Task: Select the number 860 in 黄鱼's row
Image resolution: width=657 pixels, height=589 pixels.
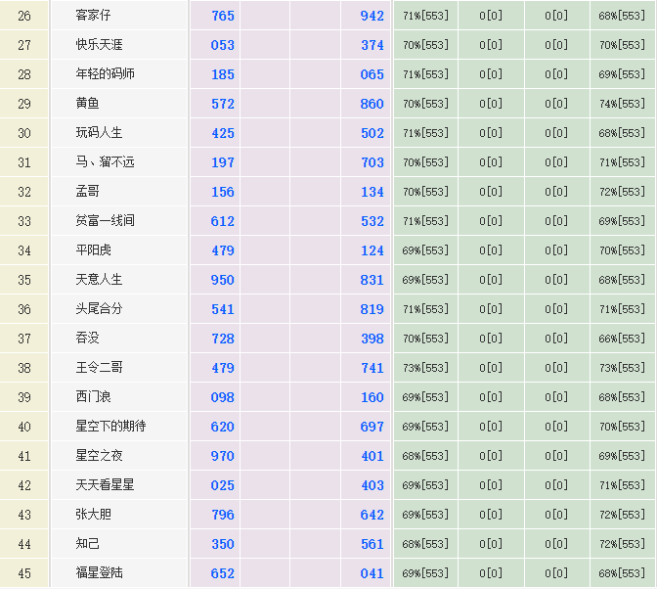Action: pos(372,104)
